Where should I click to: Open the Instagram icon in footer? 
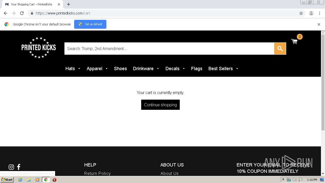(x=11, y=167)
